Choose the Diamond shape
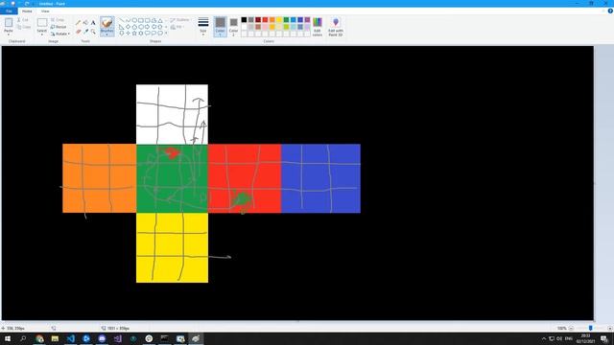 (128, 27)
